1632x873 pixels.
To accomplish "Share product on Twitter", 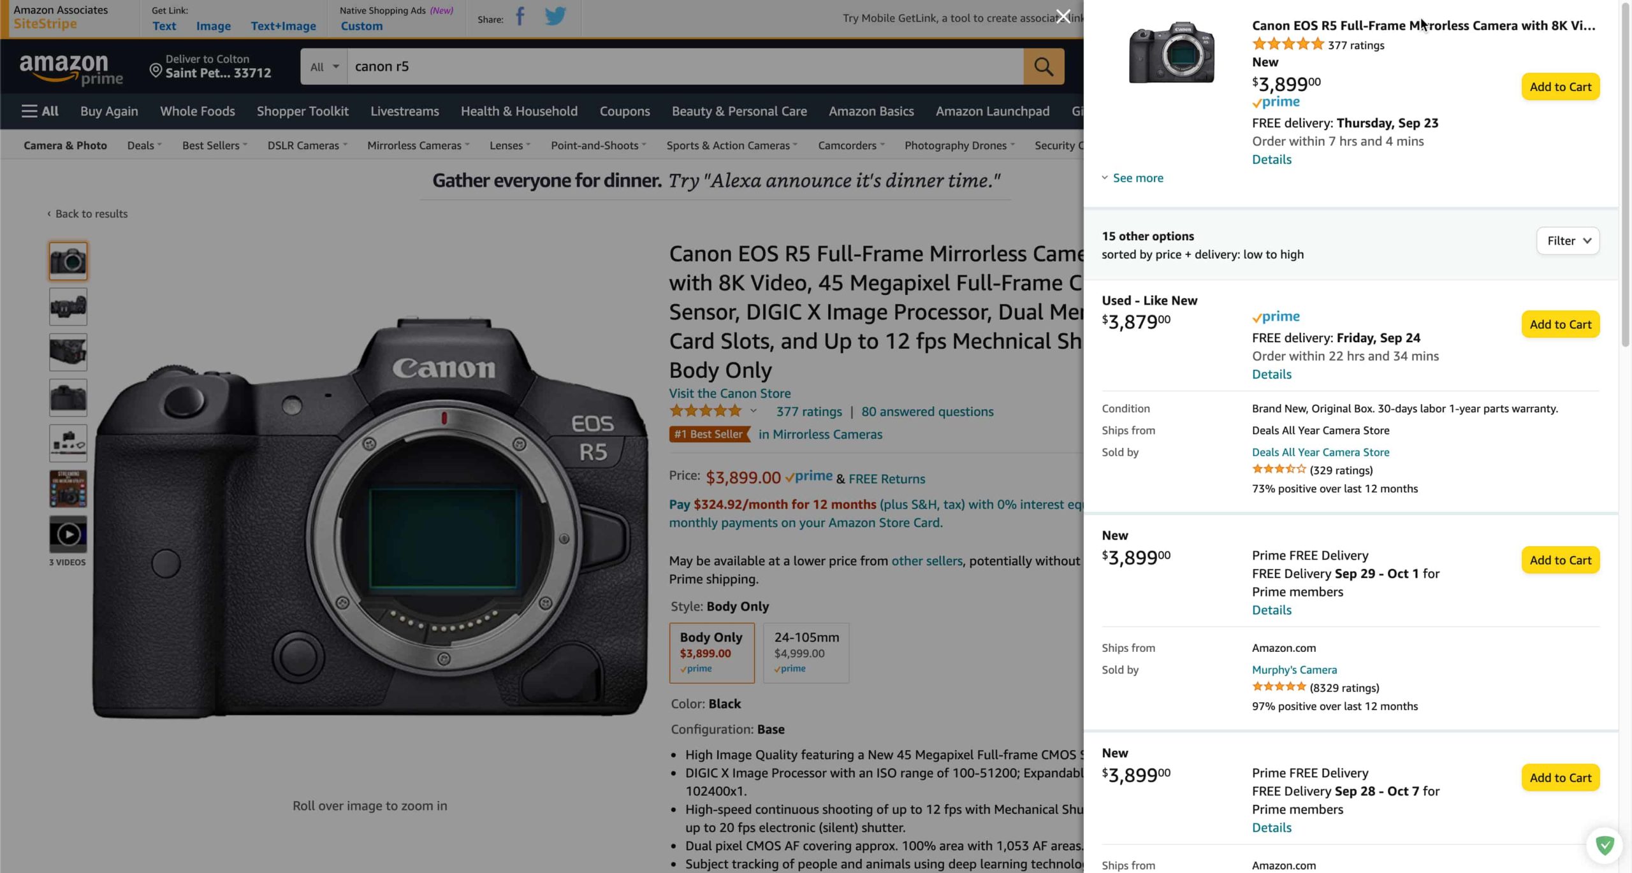I will 555,17.
